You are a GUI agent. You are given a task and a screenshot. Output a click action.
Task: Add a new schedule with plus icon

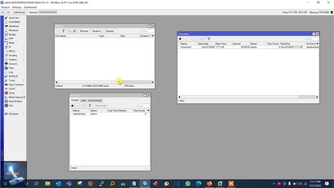(180, 39)
